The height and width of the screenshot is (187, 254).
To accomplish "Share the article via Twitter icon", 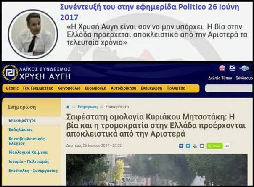I will (x=188, y=146).
